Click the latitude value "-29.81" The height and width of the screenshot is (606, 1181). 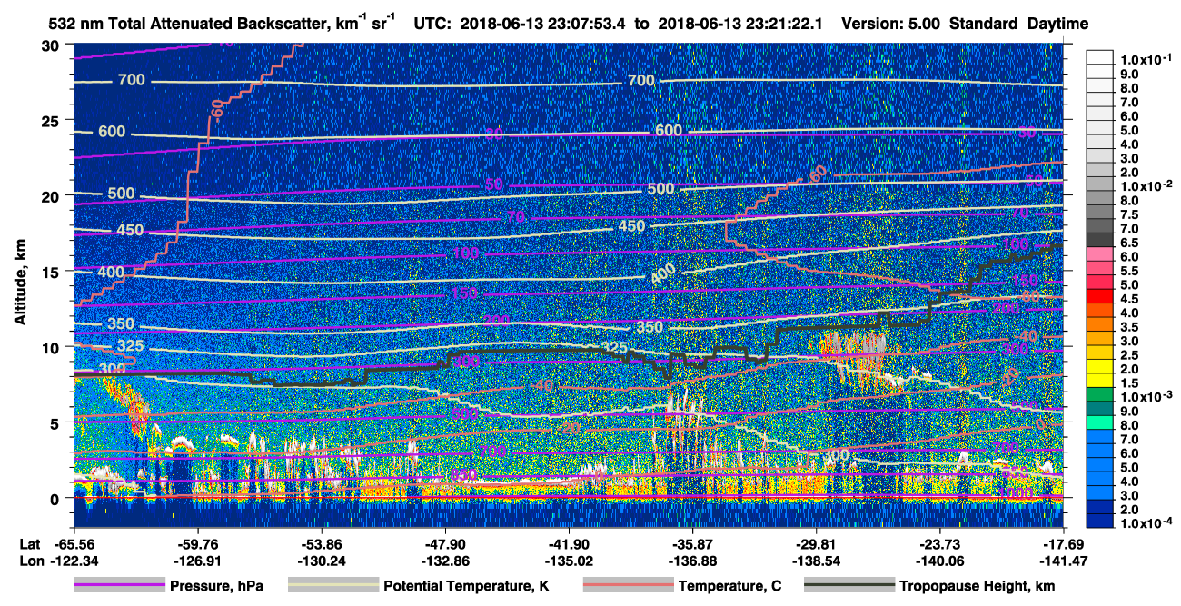816,544
